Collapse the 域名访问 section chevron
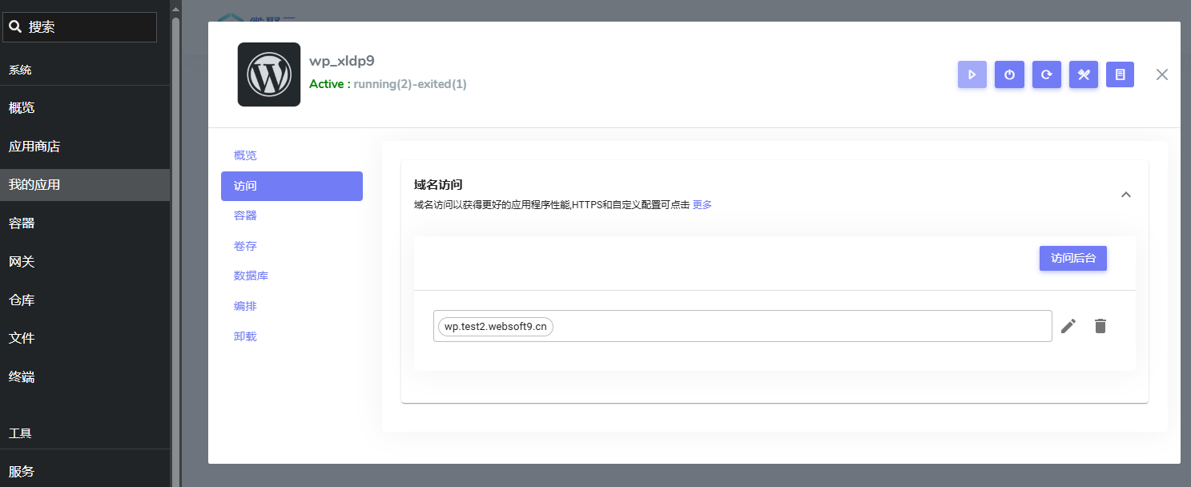The width and height of the screenshot is (1191, 487). click(x=1126, y=195)
